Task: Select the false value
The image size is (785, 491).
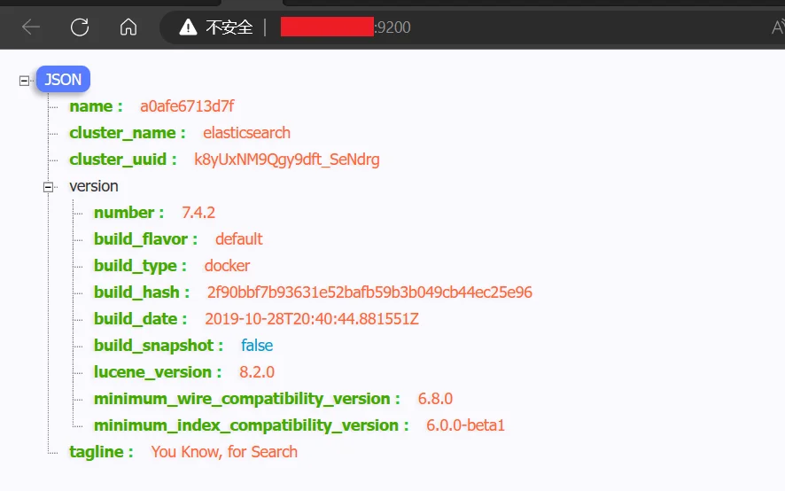Action: [x=257, y=345]
